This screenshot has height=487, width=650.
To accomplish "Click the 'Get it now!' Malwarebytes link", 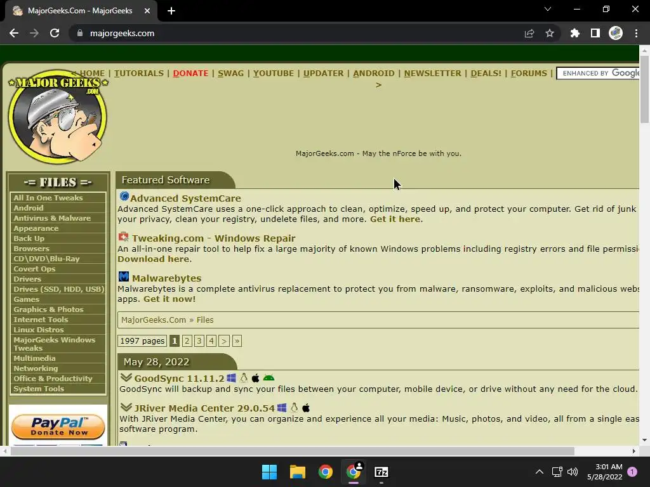I will (x=169, y=299).
